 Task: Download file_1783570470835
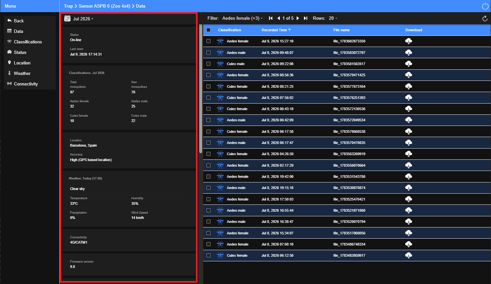(409, 143)
